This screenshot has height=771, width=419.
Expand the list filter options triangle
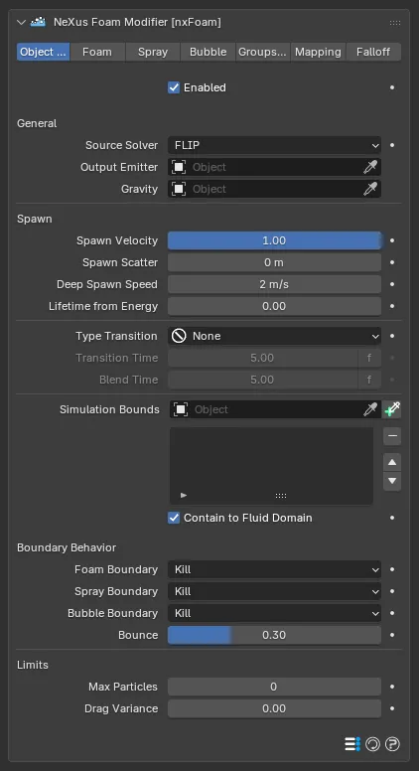pos(184,495)
